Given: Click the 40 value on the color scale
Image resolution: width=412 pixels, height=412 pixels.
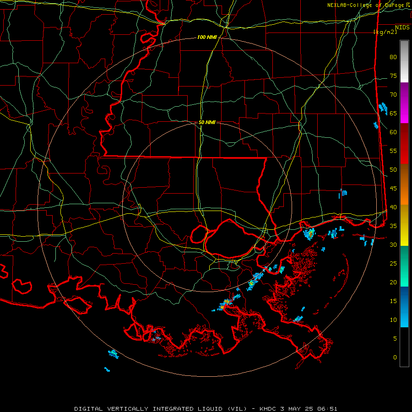Looking at the screenshot, I should click(x=393, y=207).
